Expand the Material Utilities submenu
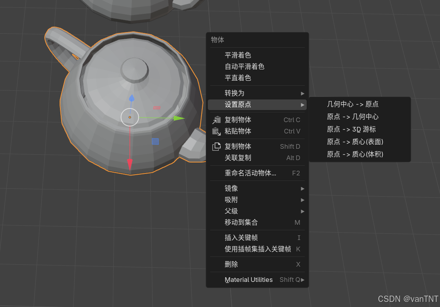Image resolution: width=440 pixels, height=307 pixels. pos(257,280)
